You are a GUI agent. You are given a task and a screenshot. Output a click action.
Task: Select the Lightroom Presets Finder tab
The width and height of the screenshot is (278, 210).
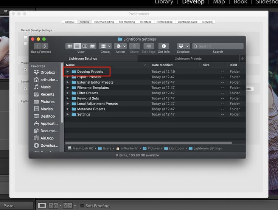click(x=188, y=58)
